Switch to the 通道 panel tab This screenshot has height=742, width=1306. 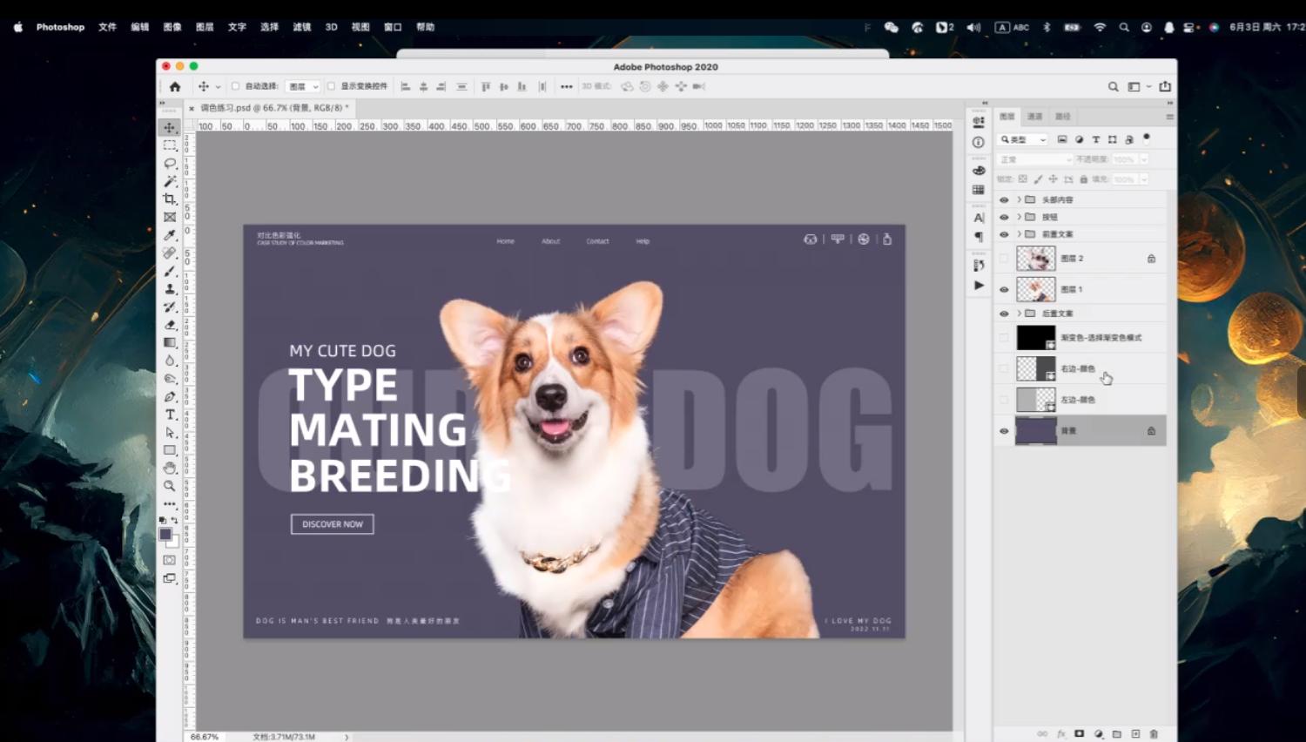click(1034, 116)
